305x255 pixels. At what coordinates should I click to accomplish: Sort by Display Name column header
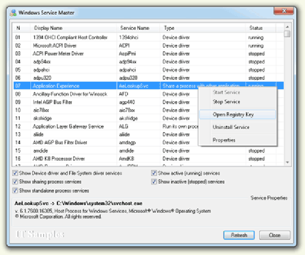(73, 28)
